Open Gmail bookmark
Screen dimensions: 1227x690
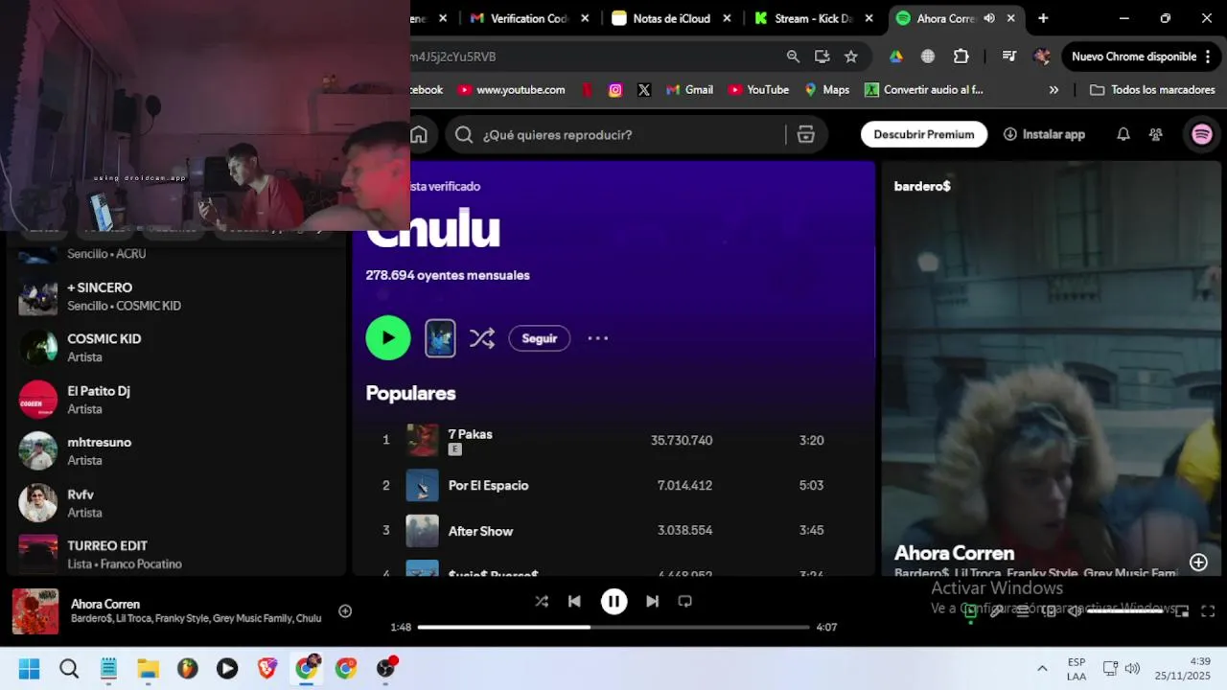689,89
